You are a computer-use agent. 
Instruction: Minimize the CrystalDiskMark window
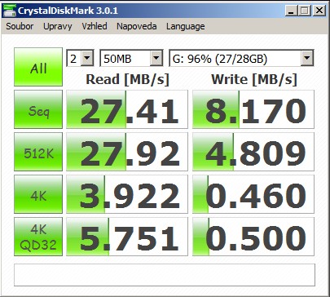[x=291, y=11]
